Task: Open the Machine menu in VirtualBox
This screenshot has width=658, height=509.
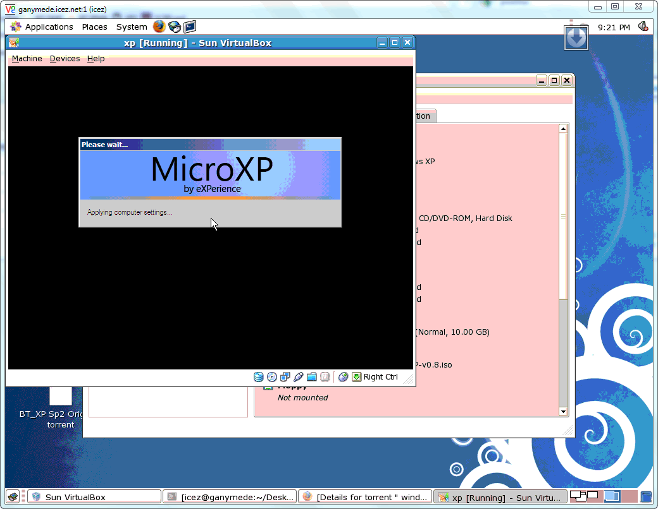Action: click(27, 59)
